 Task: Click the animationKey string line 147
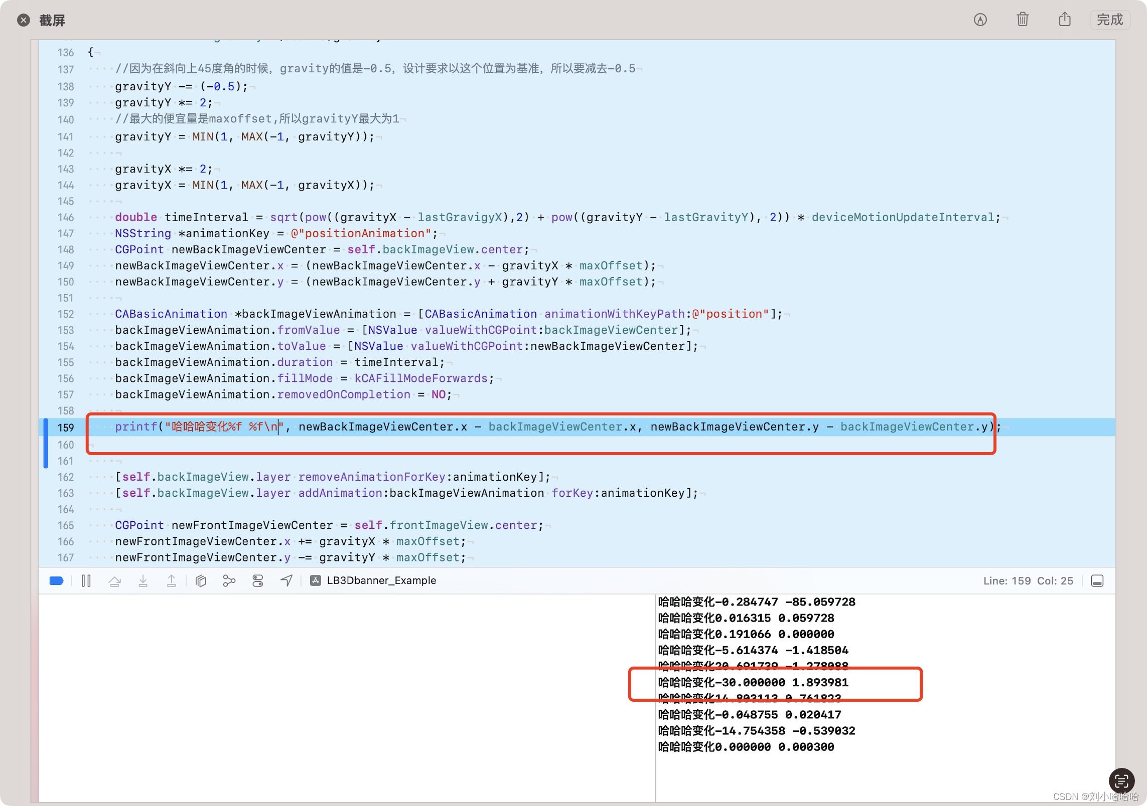(276, 233)
